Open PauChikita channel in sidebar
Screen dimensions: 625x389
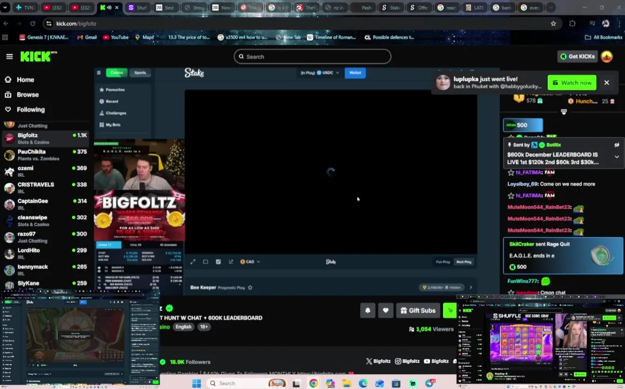(45, 155)
